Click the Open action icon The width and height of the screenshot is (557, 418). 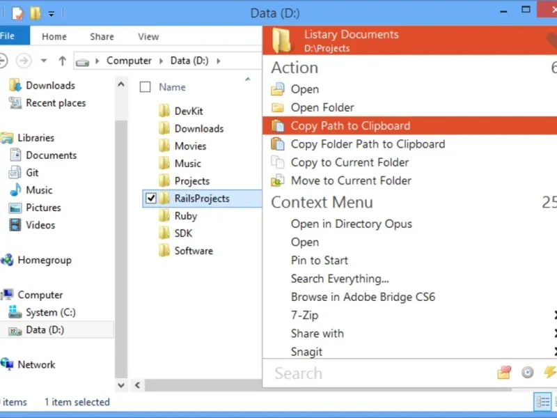[x=278, y=89]
